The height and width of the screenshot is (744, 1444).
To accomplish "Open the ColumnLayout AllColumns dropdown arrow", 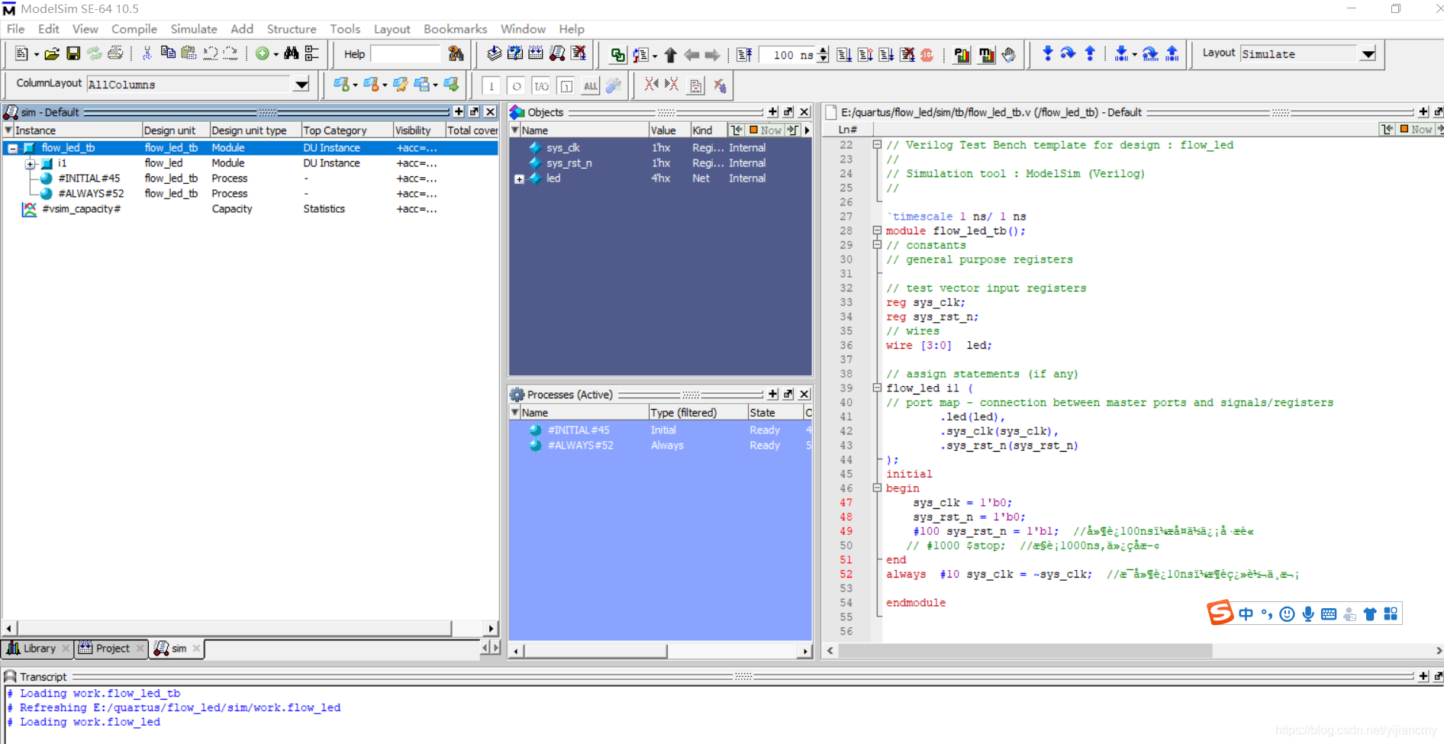I will click(302, 84).
